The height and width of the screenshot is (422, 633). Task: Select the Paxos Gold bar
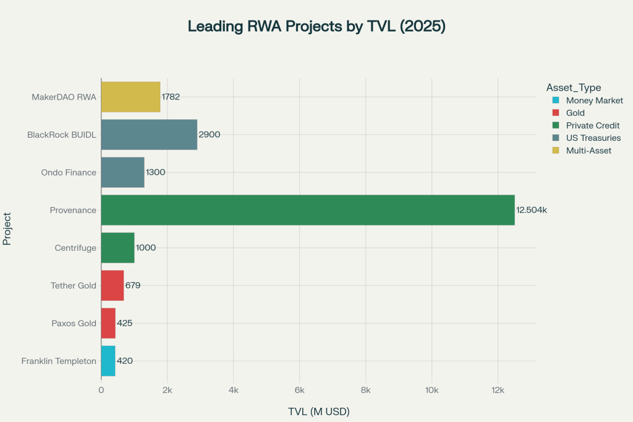pyautogui.click(x=108, y=323)
